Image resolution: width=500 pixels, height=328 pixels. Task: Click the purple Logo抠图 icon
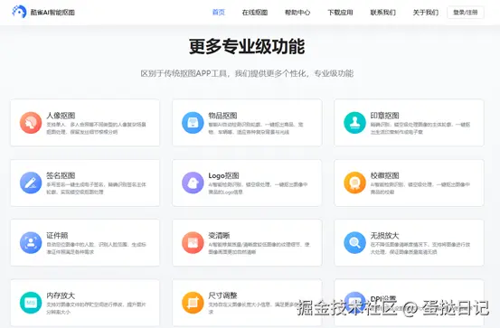point(193,183)
